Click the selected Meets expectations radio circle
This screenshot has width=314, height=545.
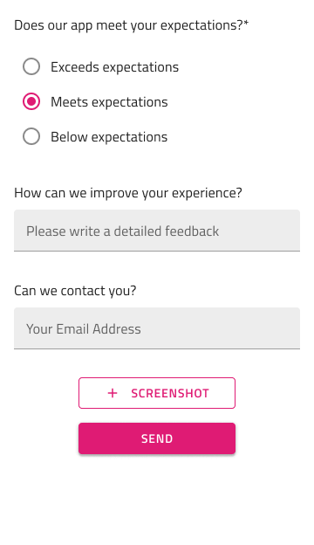(31, 101)
